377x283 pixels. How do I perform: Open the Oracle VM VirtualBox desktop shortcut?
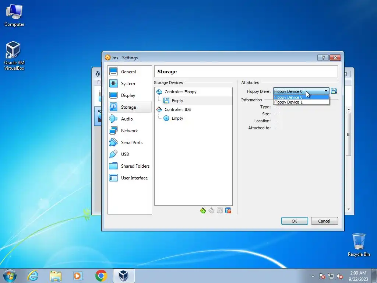click(14, 56)
